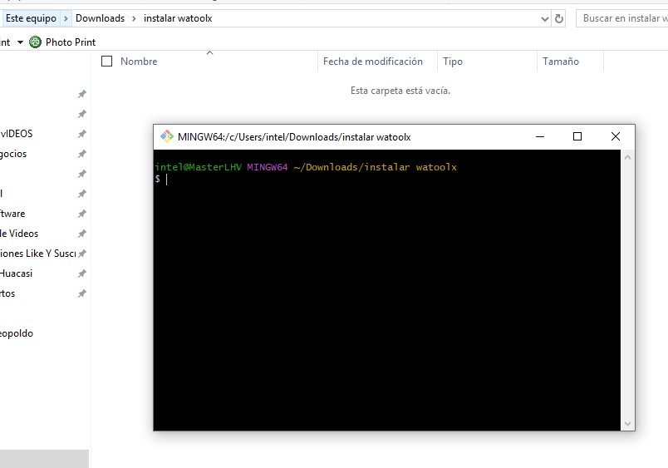Open the le Videos folder in sidebar
The width and height of the screenshot is (668, 468).
tap(19, 234)
